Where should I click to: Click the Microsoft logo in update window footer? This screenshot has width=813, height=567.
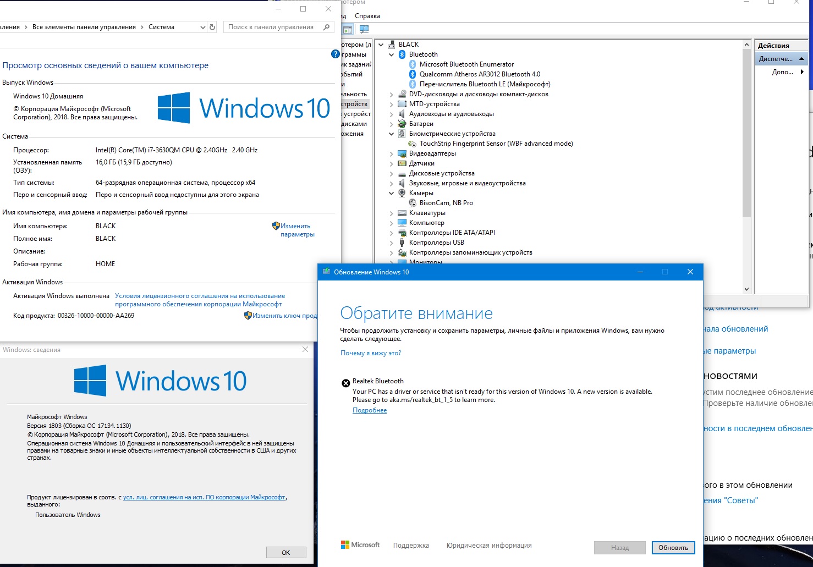click(x=360, y=545)
